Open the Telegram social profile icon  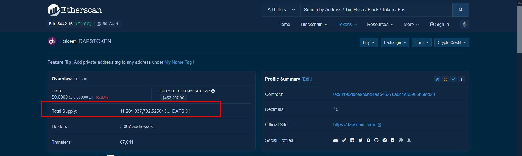pyautogui.click(x=385, y=140)
